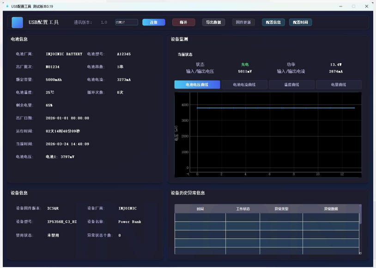Viewport: 376px width, 268px height.
Task: Click the 异常数据 column header
Action: (331, 209)
